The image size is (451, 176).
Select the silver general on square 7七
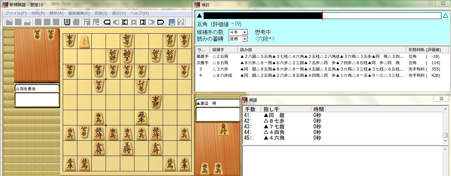point(99,133)
